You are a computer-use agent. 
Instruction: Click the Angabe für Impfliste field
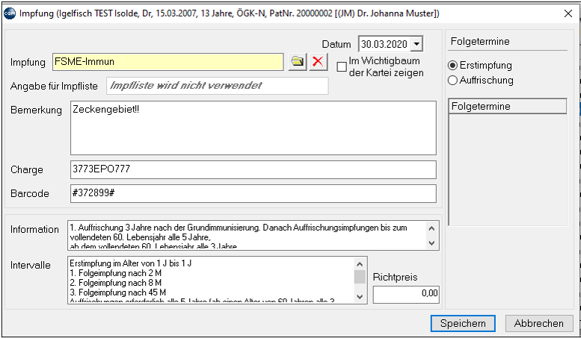pyautogui.click(x=218, y=86)
